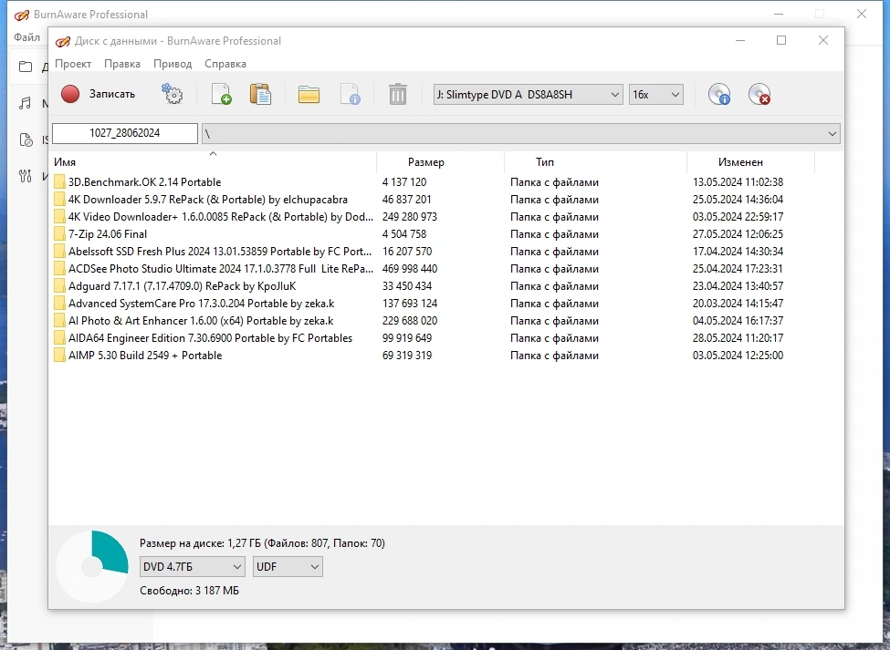Click the date 13.05.2024 11:02:38
The width and height of the screenshot is (890, 650).
click(x=738, y=182)
